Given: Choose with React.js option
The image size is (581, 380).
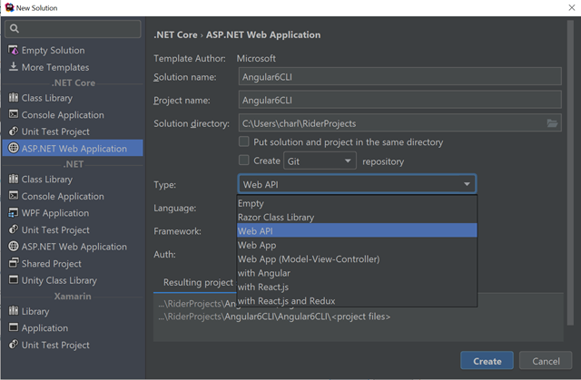Looking at the screenshot, I should [357, 287].
